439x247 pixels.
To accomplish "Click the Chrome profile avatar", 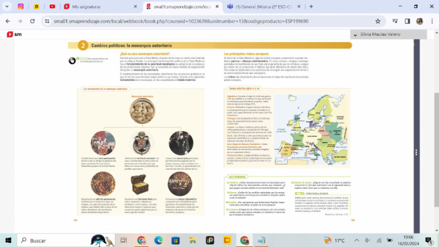I will 420,21.
